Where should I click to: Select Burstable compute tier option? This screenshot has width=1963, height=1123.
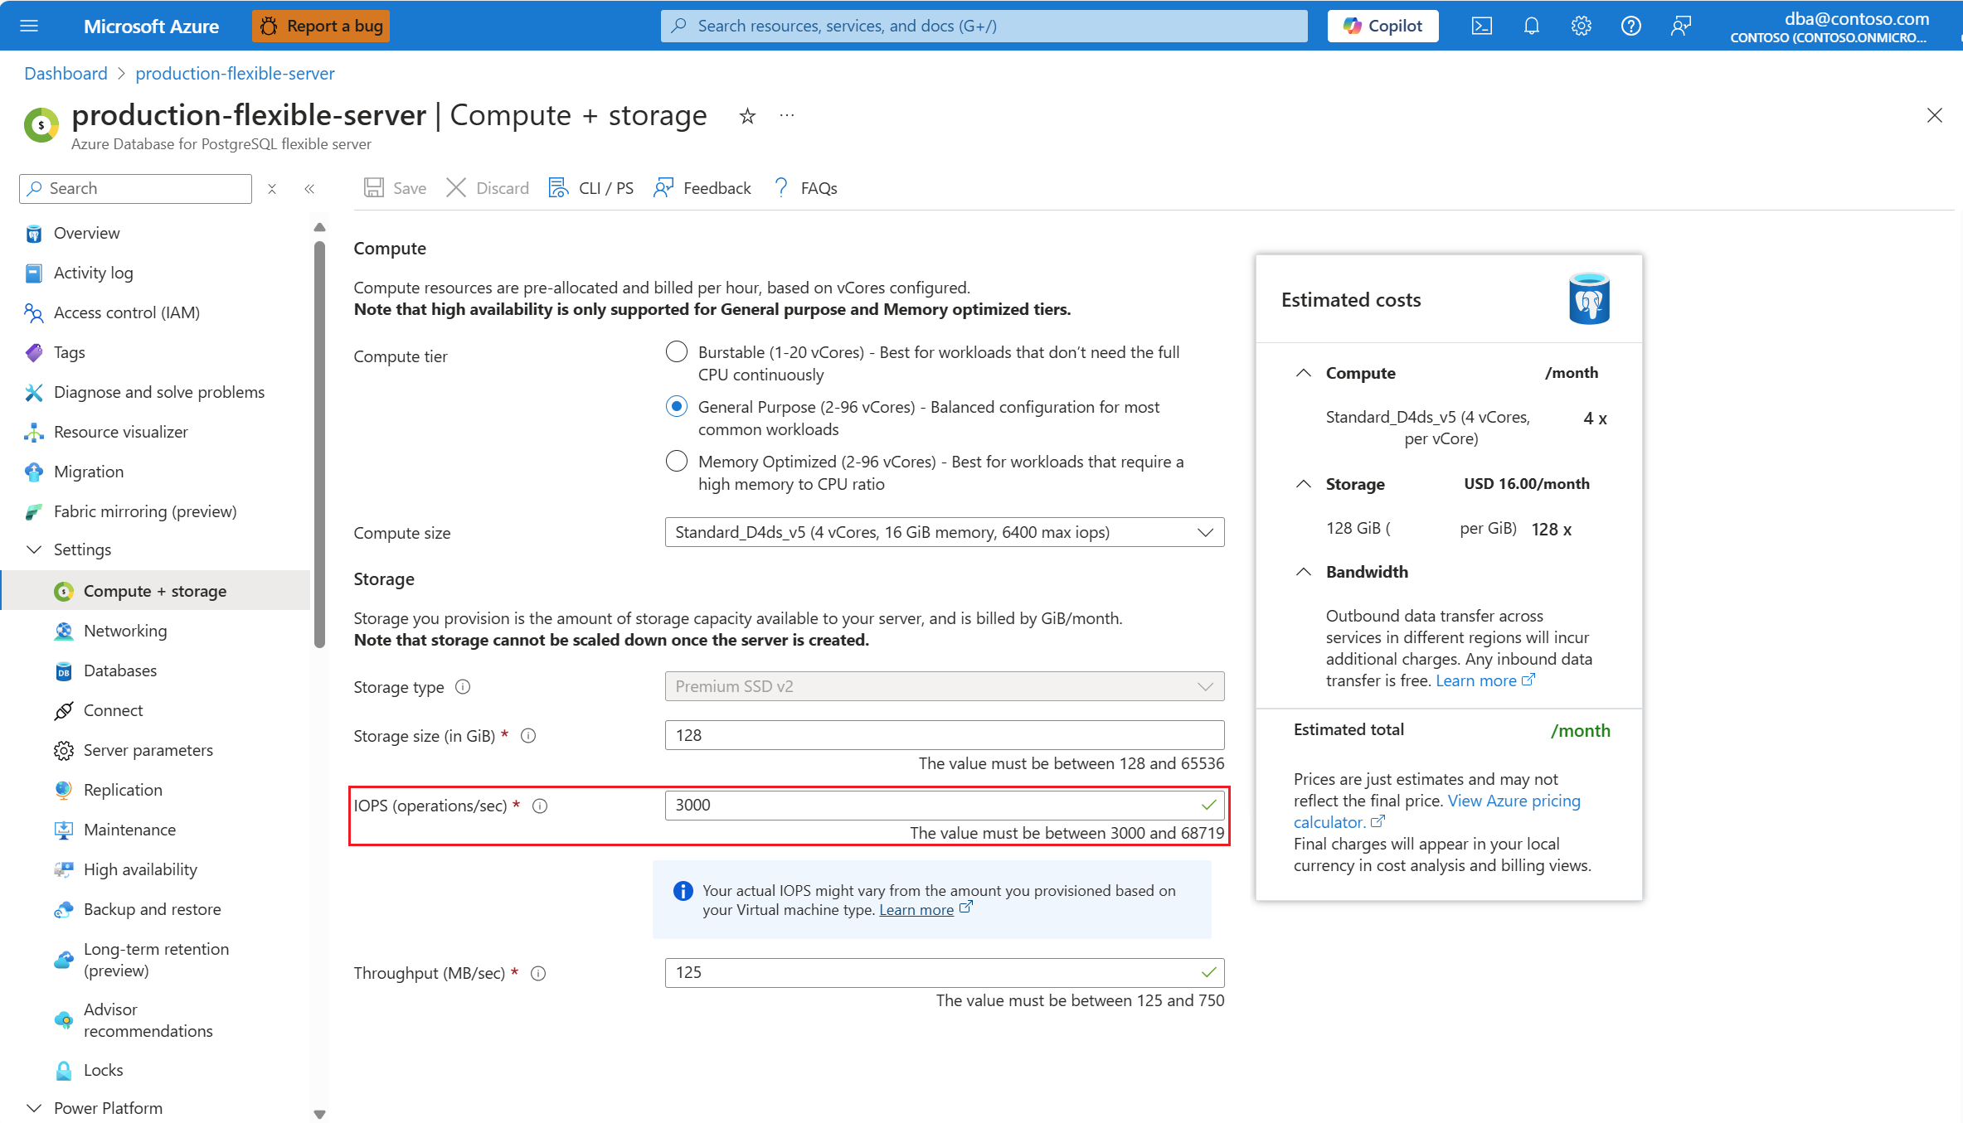tap(677, 352)
